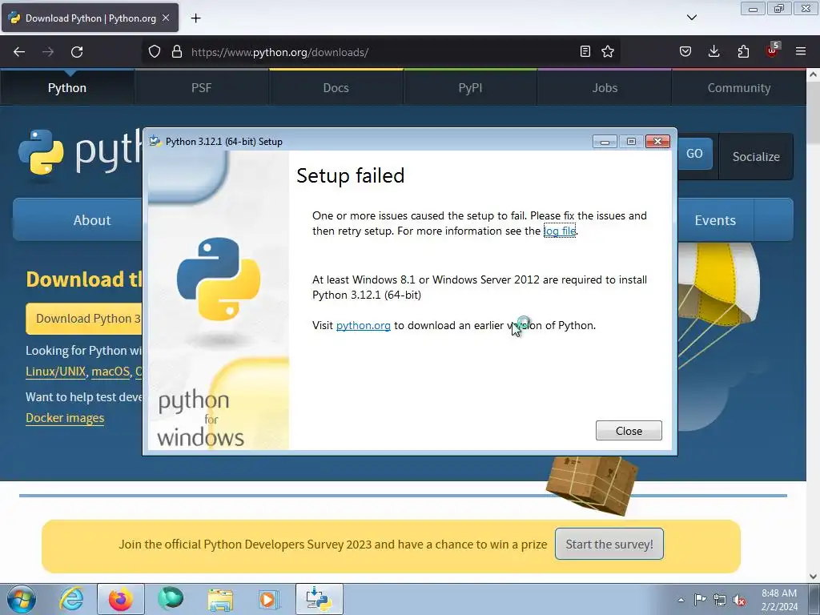The image size is (820, 615).
Task: Click the uBlock Origin extension icon
Action: click(x=772, y=50)
